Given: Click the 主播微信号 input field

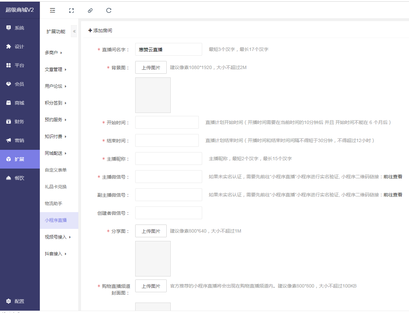Looking at the screenshot, I should point(169,177).
